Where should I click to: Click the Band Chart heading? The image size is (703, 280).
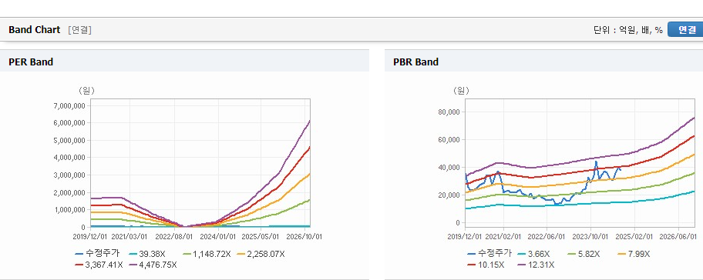(34, 30)
